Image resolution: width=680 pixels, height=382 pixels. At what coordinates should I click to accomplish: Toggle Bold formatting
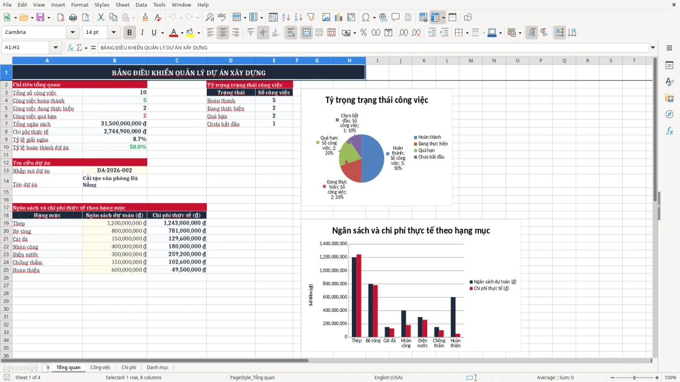click(129, 33)
